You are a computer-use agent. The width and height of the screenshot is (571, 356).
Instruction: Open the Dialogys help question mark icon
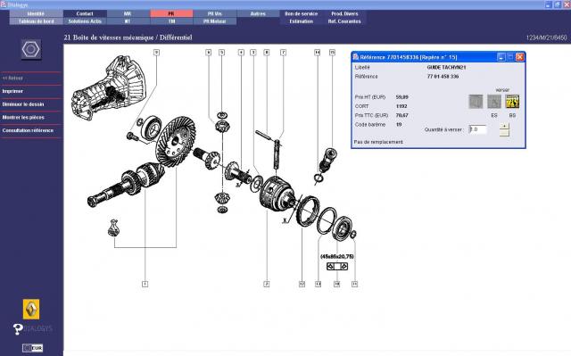18,329
